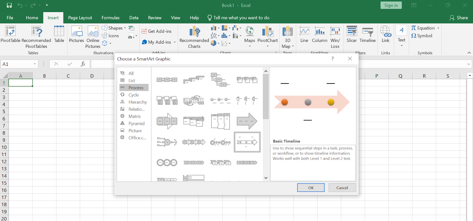This screenshot has height=221, width=473.
Task: Expand the Name Box dropdown
Action: tap(35, 64)
